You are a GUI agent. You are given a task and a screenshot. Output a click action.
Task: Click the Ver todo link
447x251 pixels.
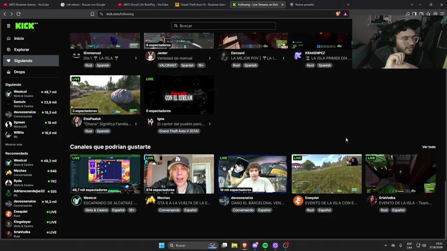pyautogui.click(x=429, y=147)
